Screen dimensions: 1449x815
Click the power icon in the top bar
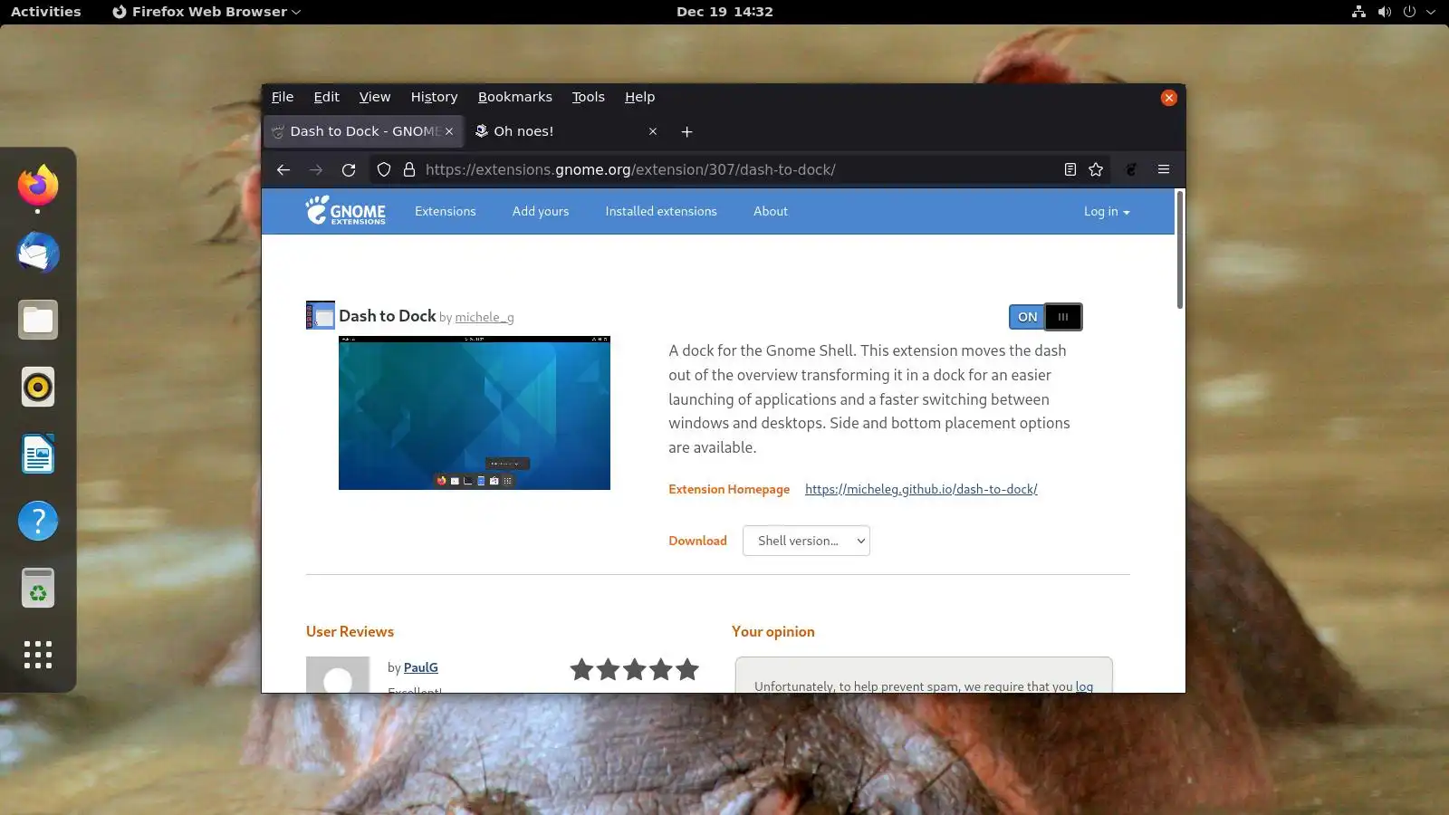coord(1409,12)
